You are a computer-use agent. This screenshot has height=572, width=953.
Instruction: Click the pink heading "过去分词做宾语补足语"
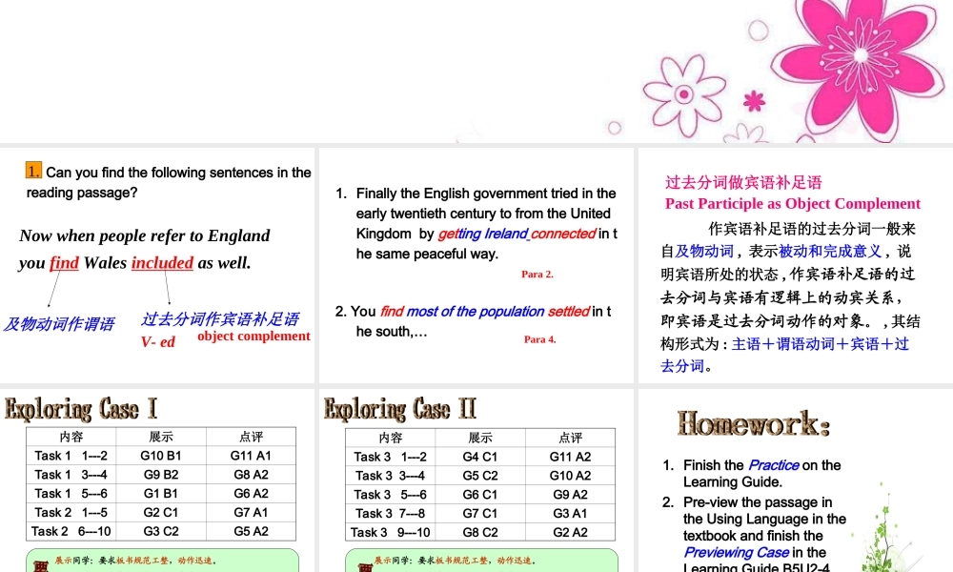point(743,182)
